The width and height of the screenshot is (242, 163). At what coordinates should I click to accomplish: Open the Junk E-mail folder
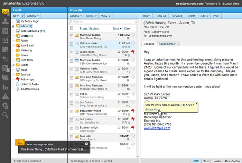[x=27, y=45]
